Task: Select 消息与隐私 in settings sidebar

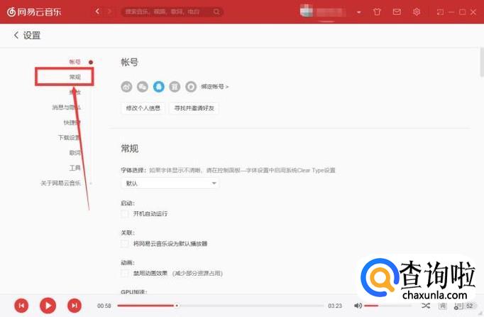Action: [67, 107]
